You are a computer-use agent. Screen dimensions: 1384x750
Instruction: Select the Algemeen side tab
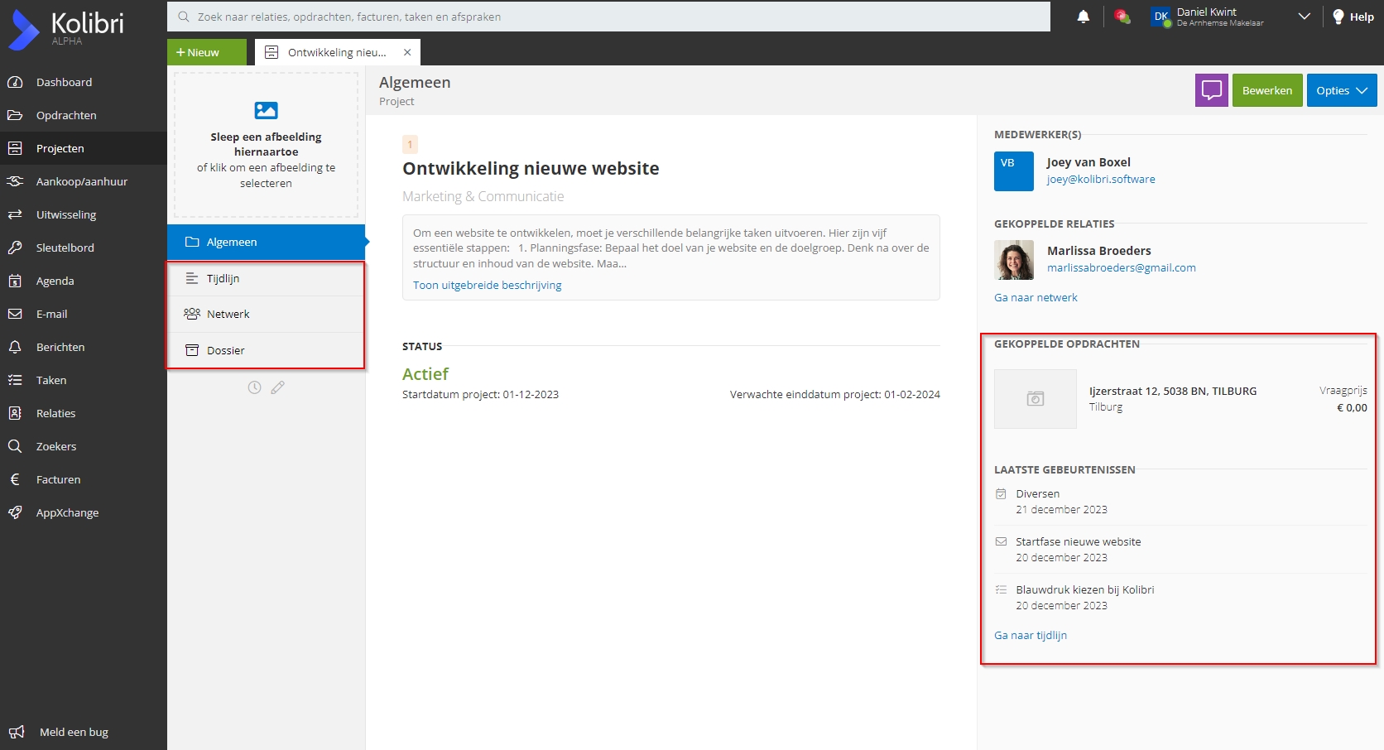[266, 242]
